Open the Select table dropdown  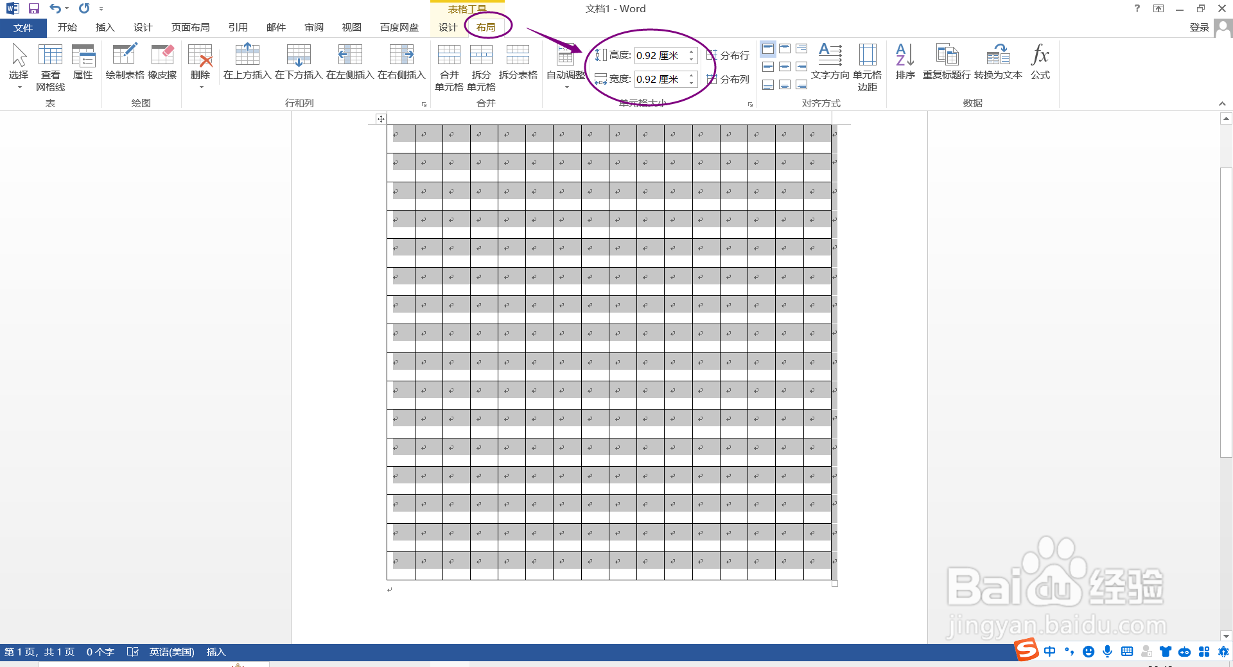tap(19, 67)
